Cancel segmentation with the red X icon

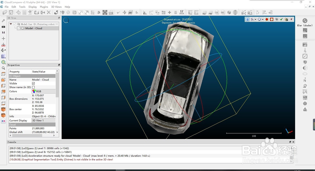pos(291,19)
